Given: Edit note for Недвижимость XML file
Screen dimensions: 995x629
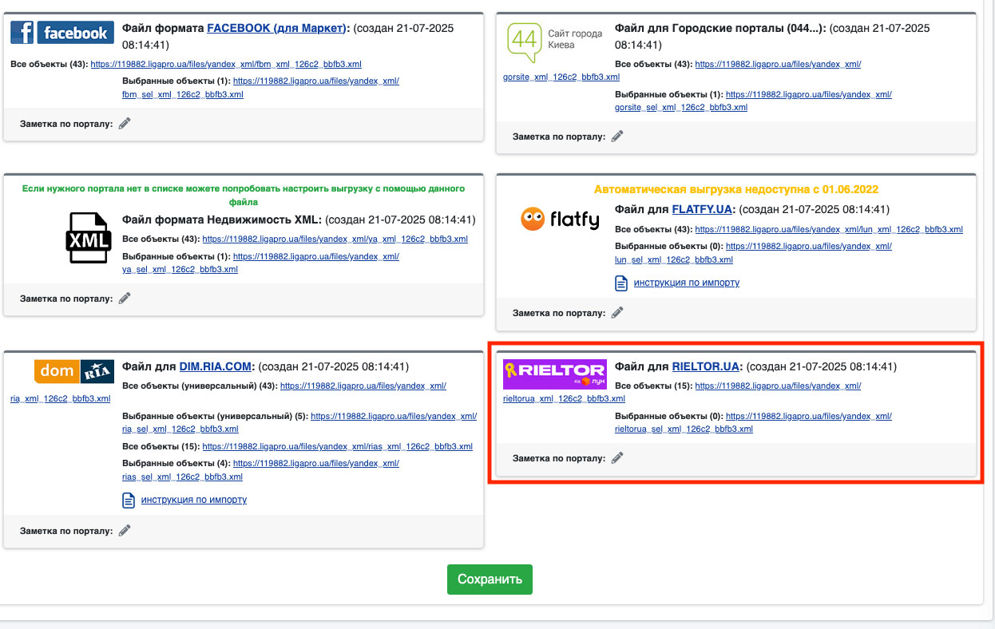Looking at the screenshot, I should coord(125,299).
